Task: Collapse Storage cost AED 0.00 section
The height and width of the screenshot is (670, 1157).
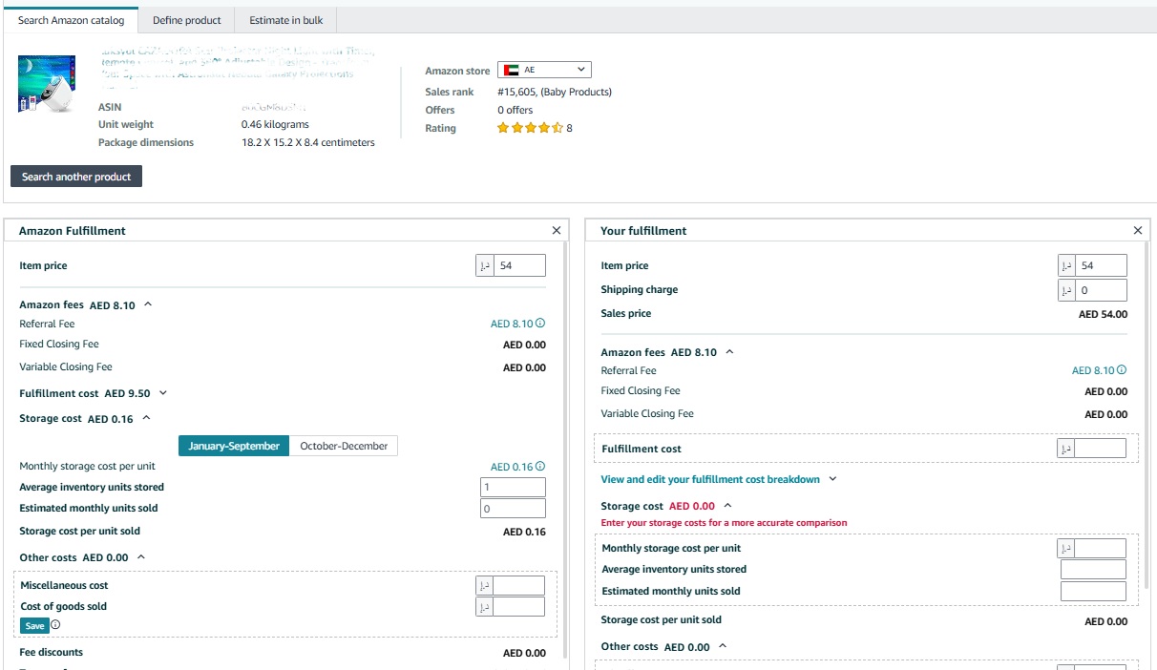Action: (x=727, y=506)
